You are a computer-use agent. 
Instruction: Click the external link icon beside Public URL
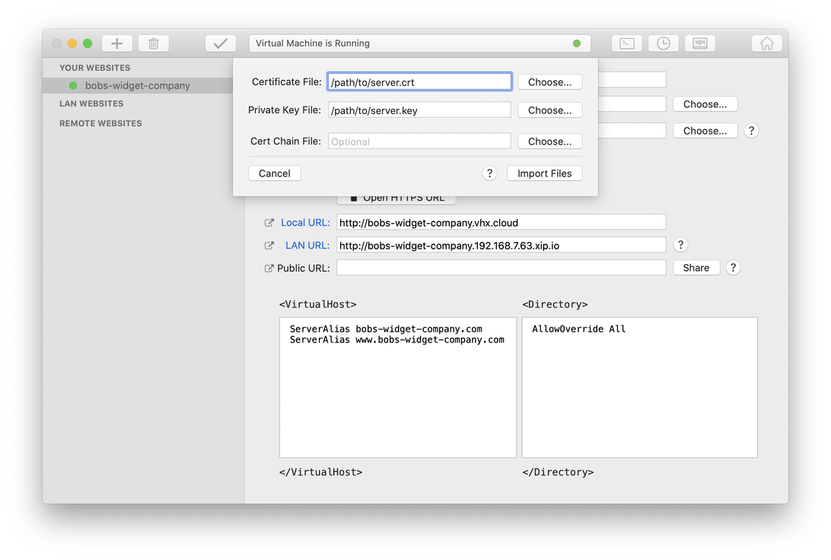269,268
